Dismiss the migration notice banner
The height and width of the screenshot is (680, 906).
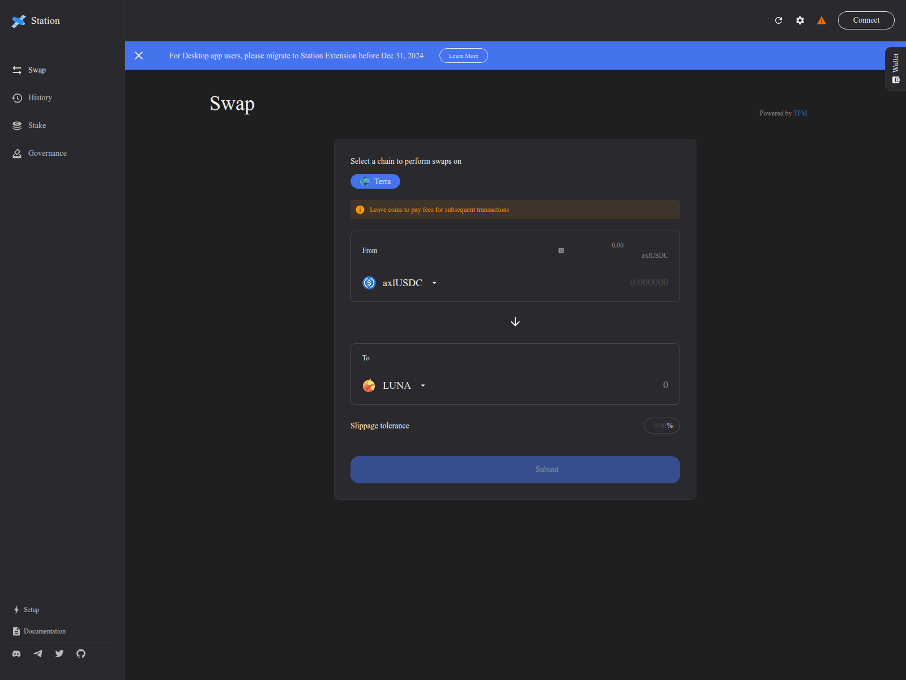(139, 56)
